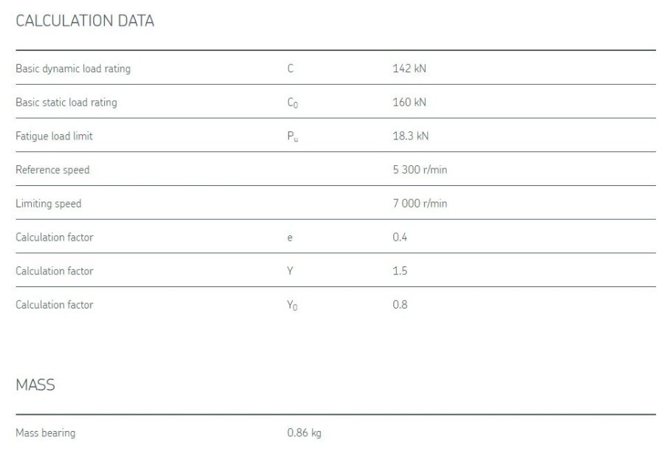This screenshot has width=665, height=462.
Task: Click the 7 000 r/min value
Action: point(420,204)
